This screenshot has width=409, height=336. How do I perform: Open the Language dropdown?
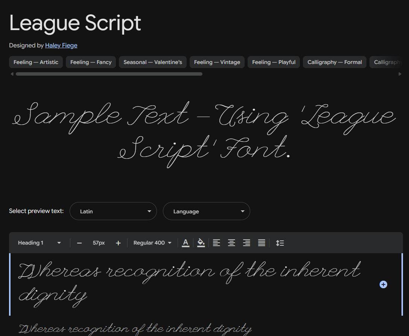(x=206, y=211)
